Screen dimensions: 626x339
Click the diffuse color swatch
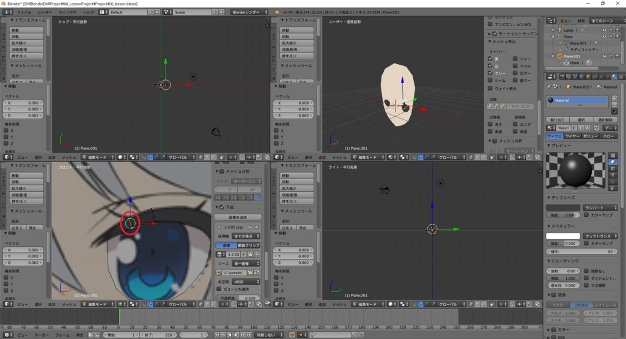(563, 208)
